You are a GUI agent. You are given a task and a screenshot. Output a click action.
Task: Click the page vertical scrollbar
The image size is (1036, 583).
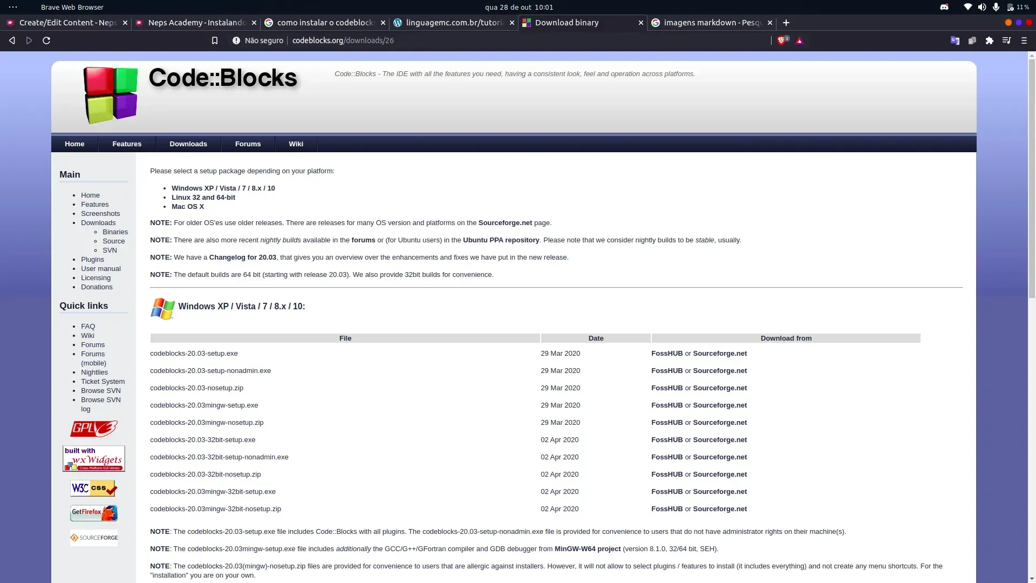tap(1032, 178)
